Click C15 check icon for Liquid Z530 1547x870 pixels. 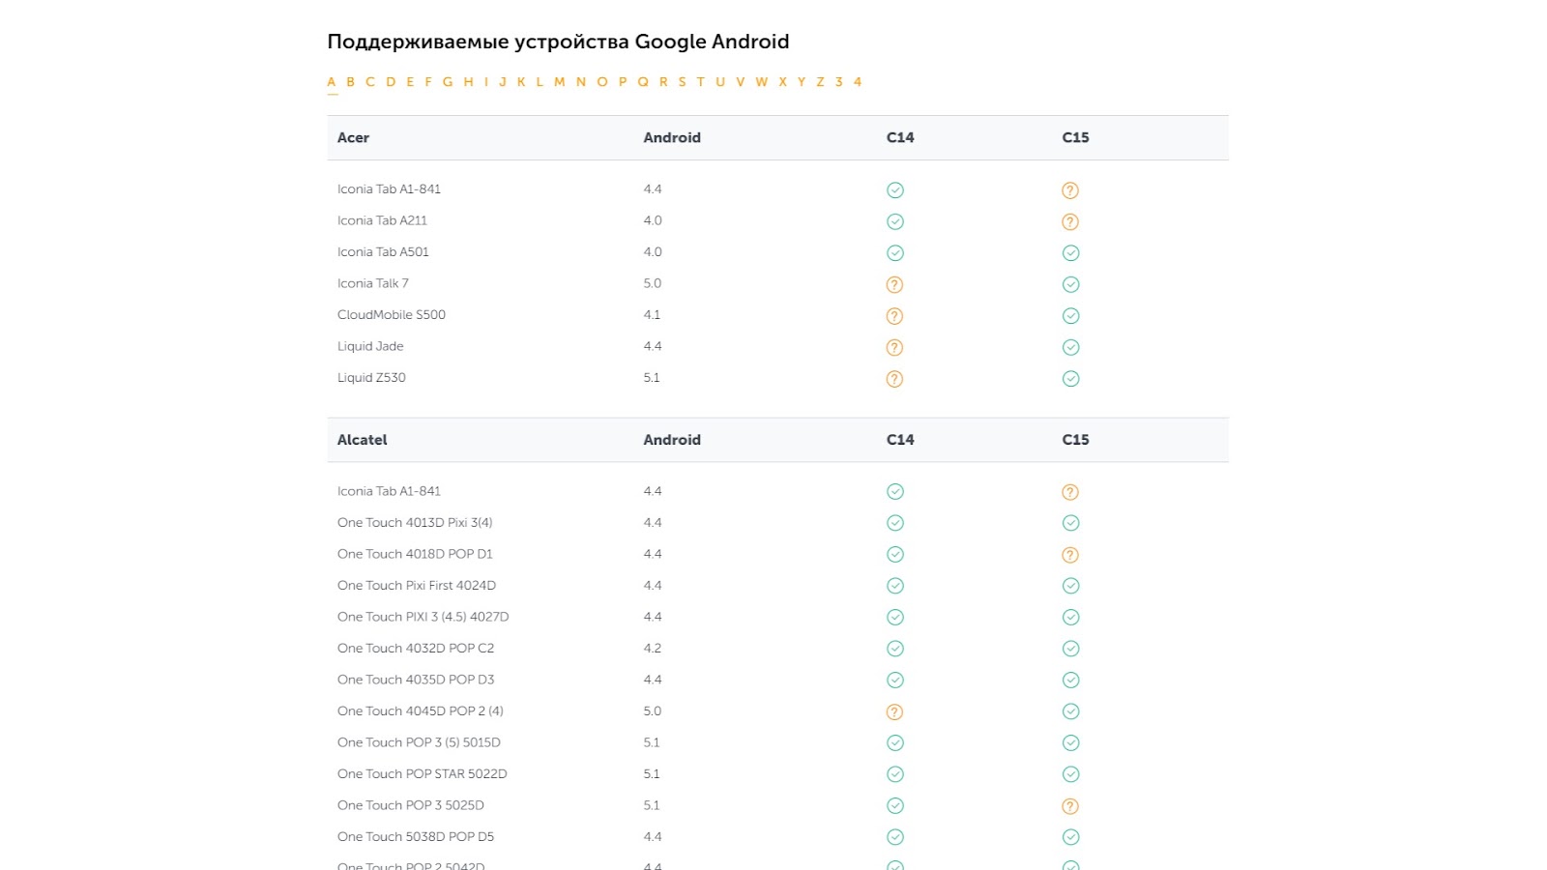point(1070,379)
